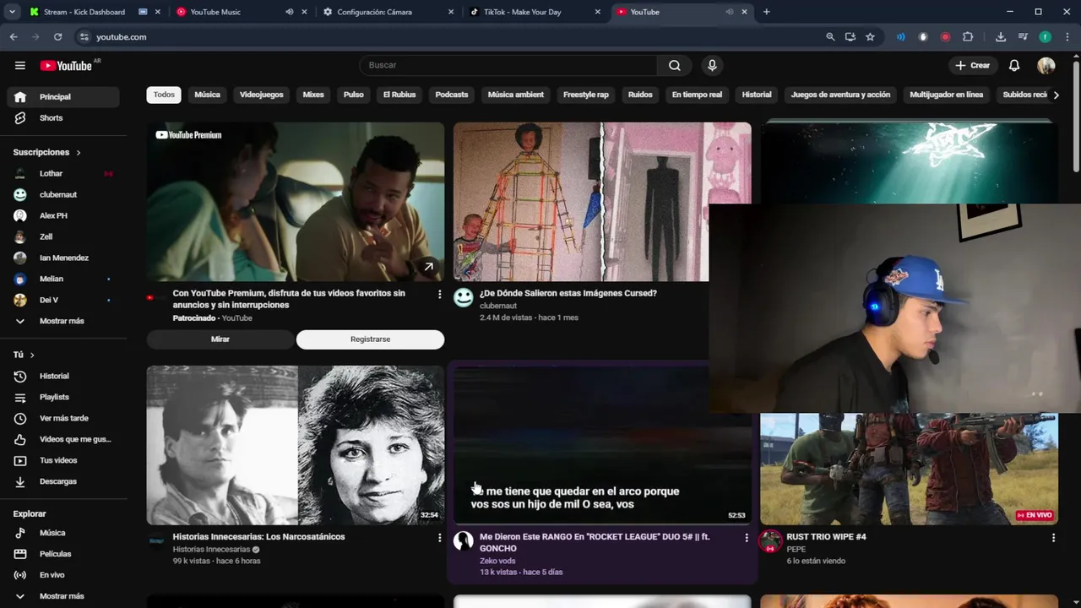The image size is (1081, 608).
Task: Open clubernaut channel avatar under Cursed video
Action: click(x=464, y=297)
